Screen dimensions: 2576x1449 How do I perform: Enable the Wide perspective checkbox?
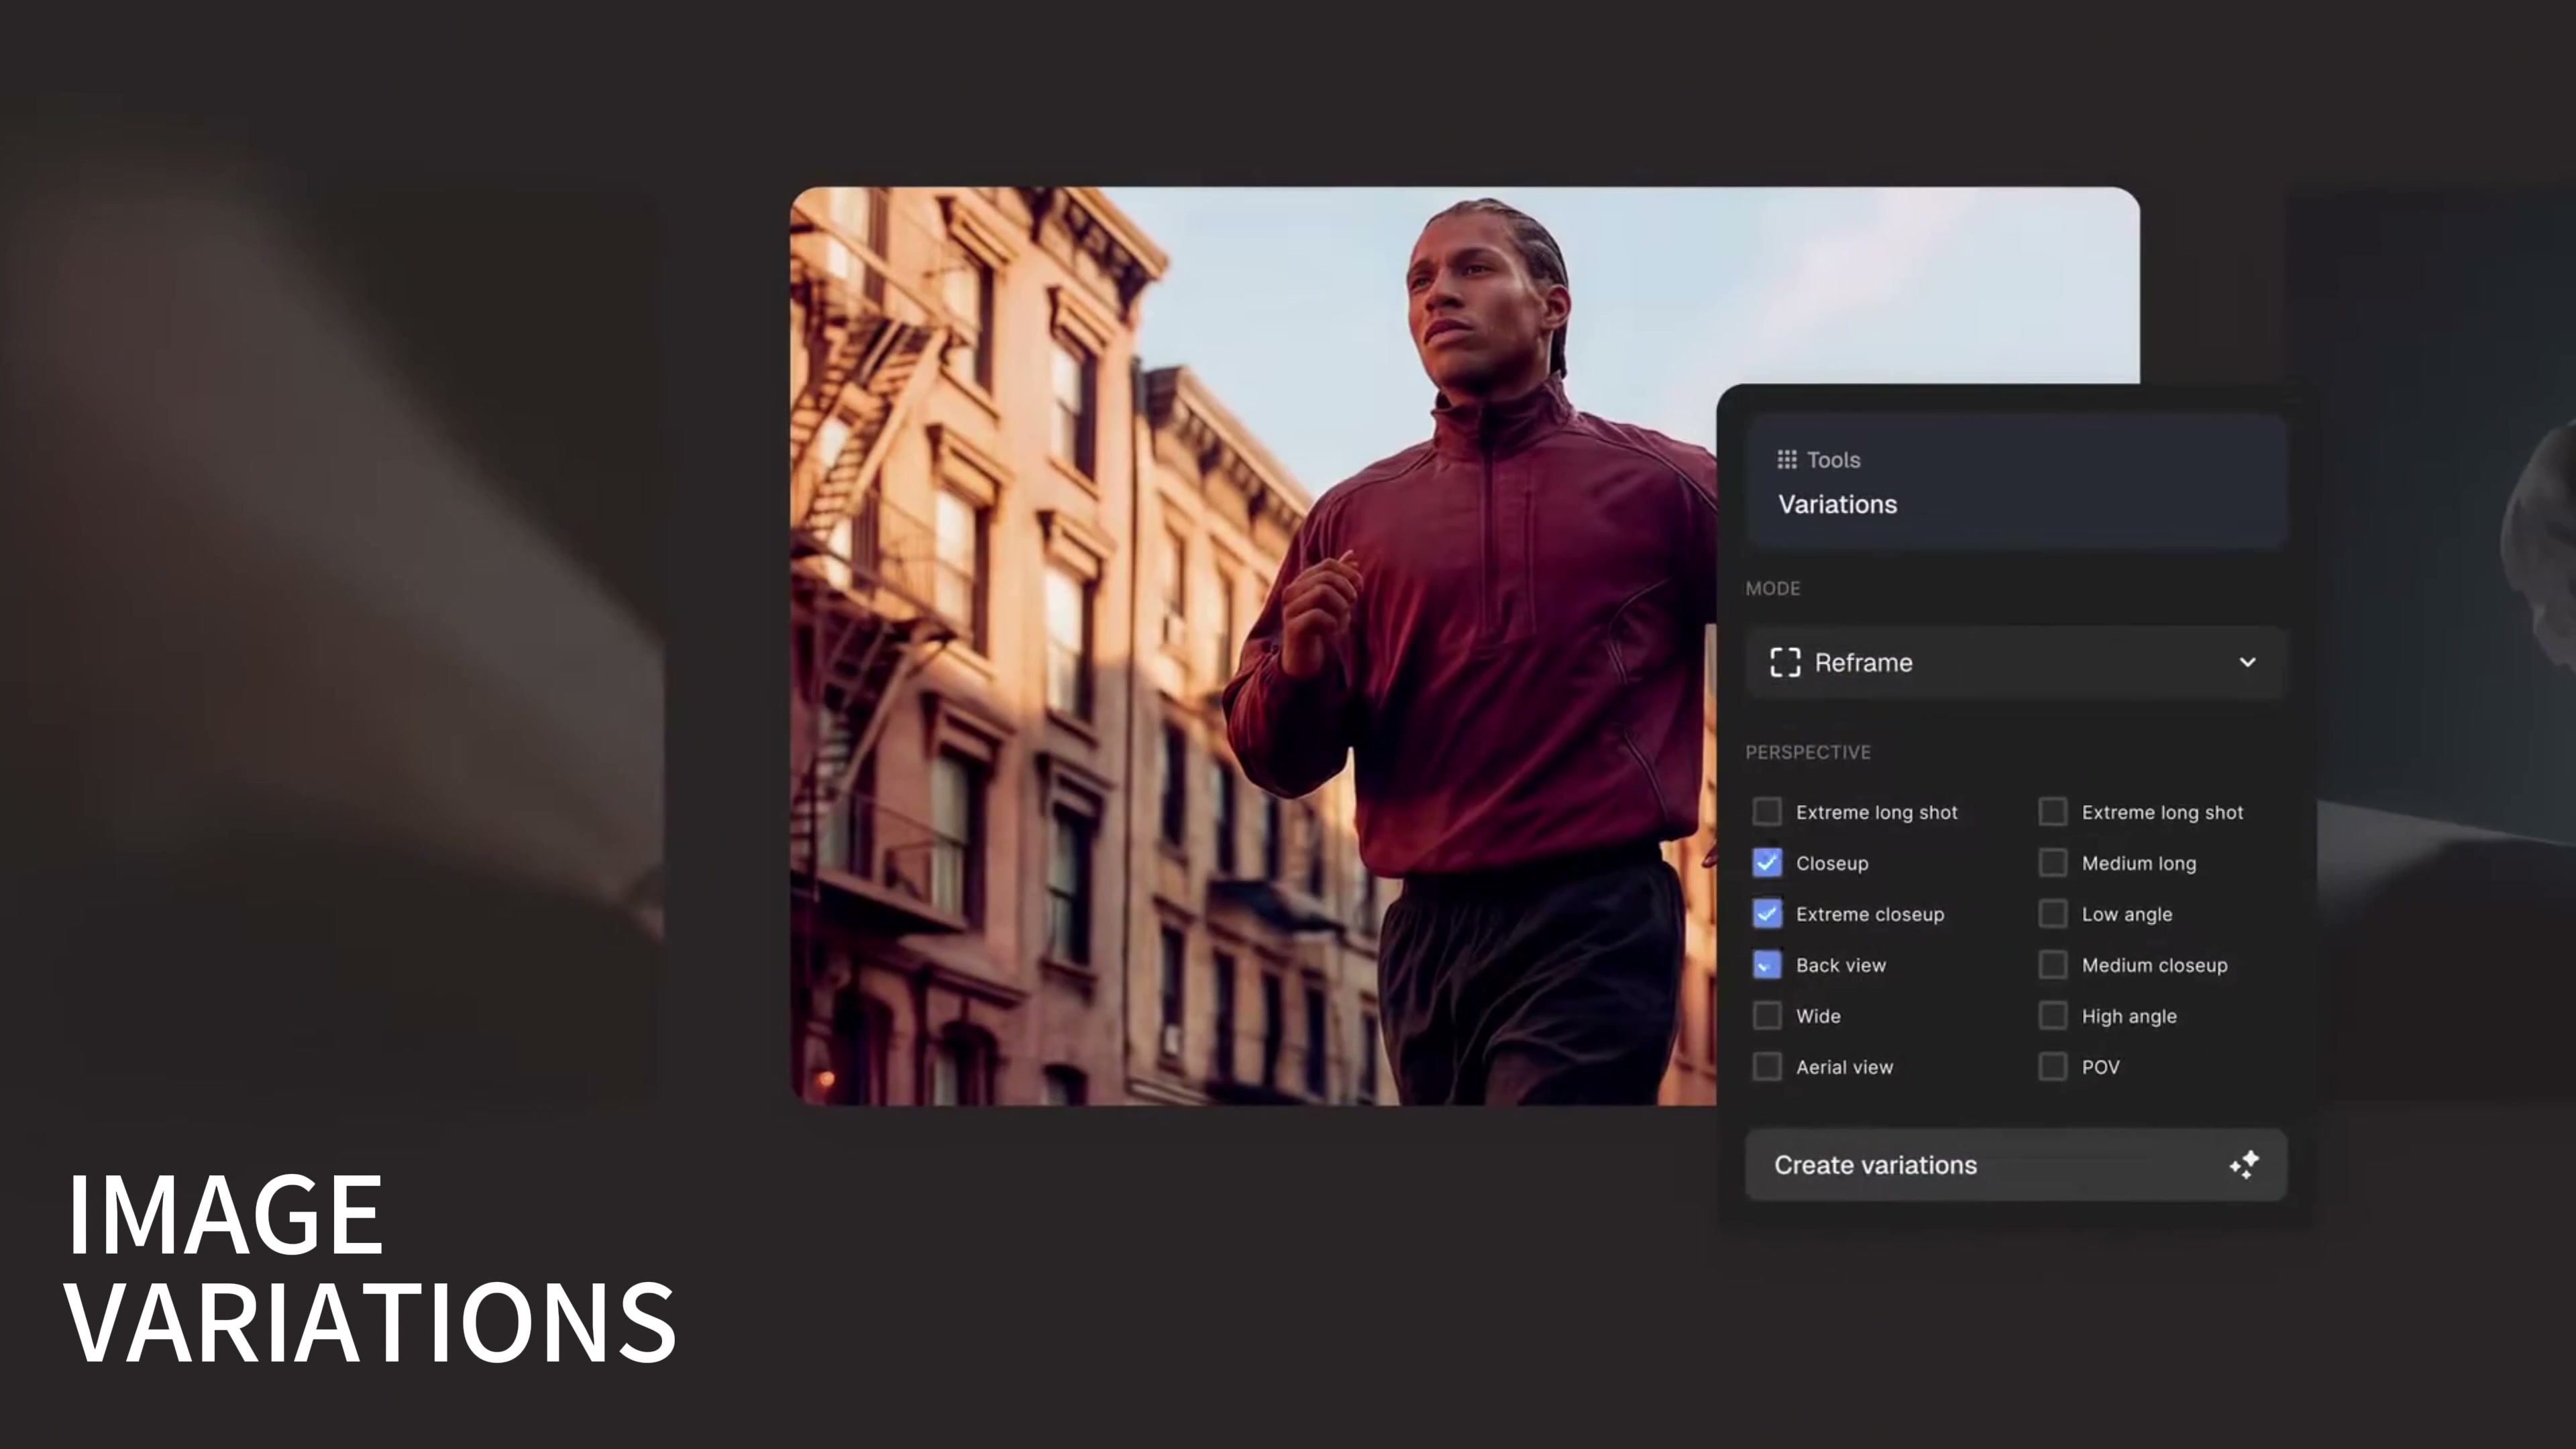coord(1767,1015)
